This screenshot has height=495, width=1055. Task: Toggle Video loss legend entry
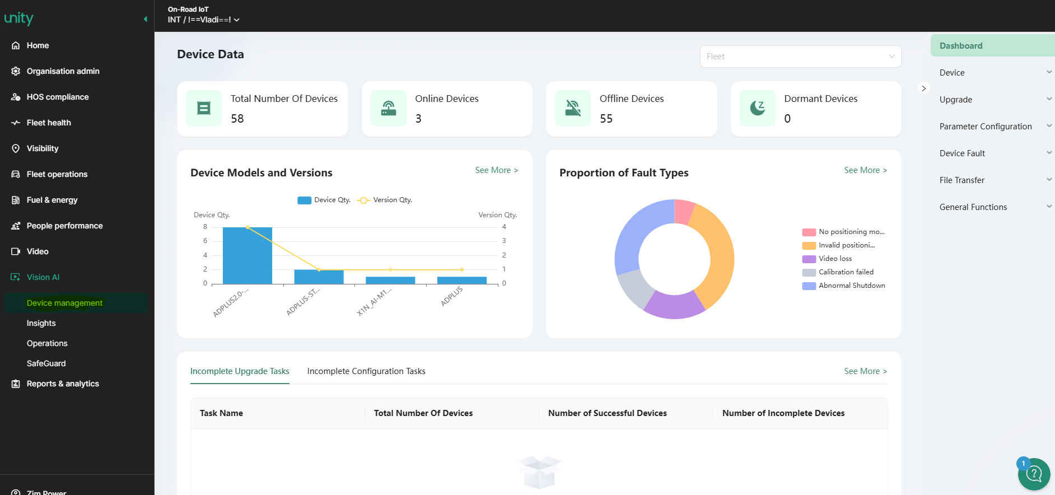[x=827, y=259]
